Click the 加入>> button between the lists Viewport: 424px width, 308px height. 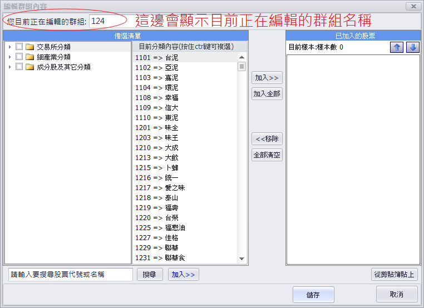coord(267,78)
